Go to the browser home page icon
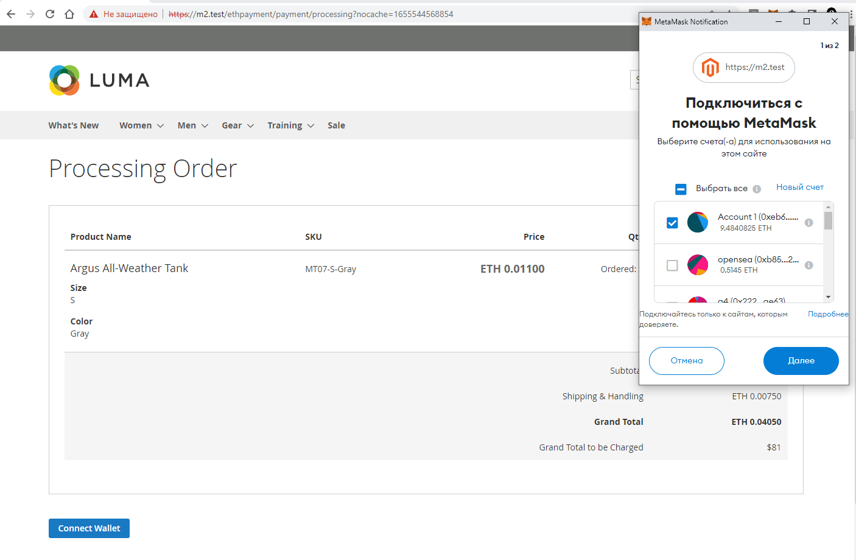 point(69,14)
